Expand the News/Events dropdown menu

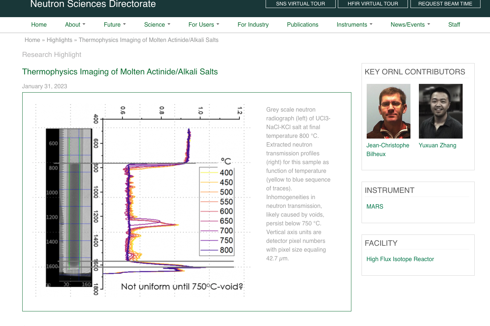click(x=410, y=25)
